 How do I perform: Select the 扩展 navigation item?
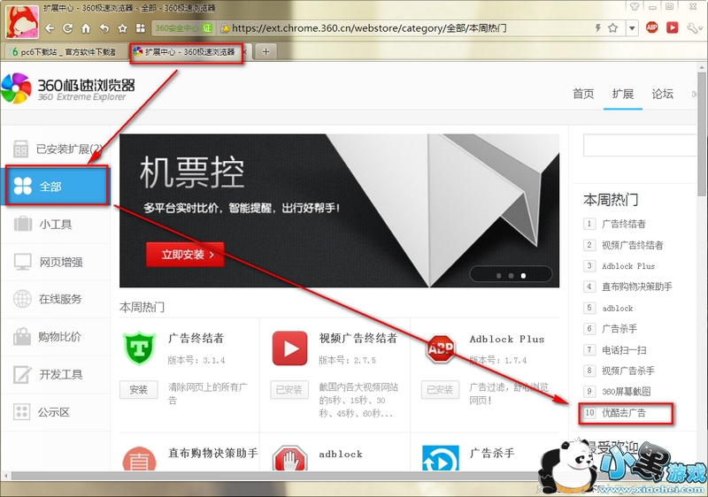tap(623, 94)
